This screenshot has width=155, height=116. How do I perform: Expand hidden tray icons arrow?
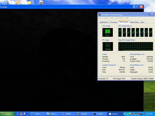click(125, 114)
